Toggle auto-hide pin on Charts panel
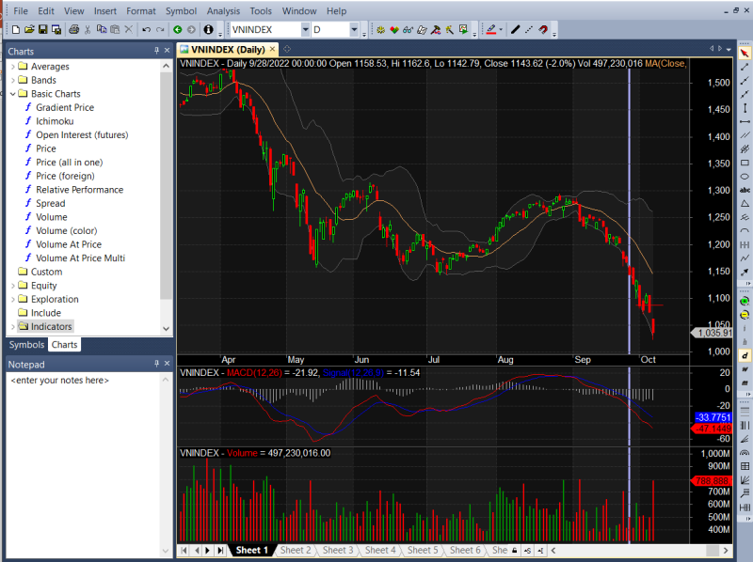This screenshot has width=753, height=562. coord(156,51)
